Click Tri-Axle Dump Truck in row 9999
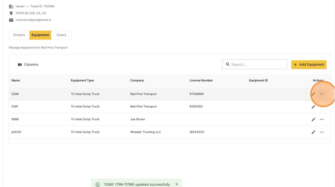335x187 pixels. (x=85, y=119)
